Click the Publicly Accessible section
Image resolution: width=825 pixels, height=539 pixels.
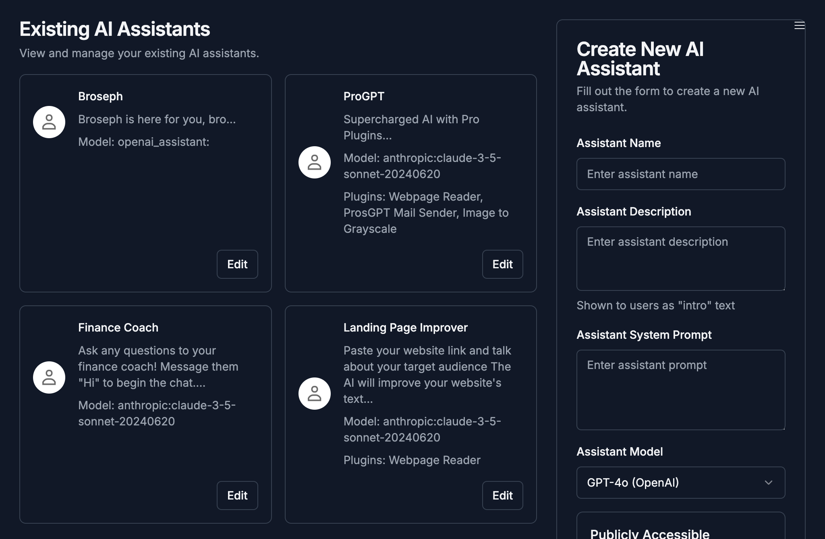tap(649, 533)
